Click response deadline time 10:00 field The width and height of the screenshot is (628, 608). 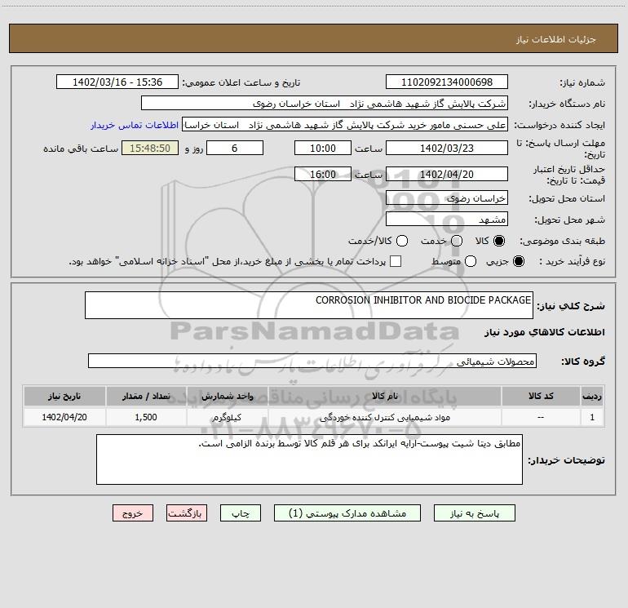coord(323,148)
